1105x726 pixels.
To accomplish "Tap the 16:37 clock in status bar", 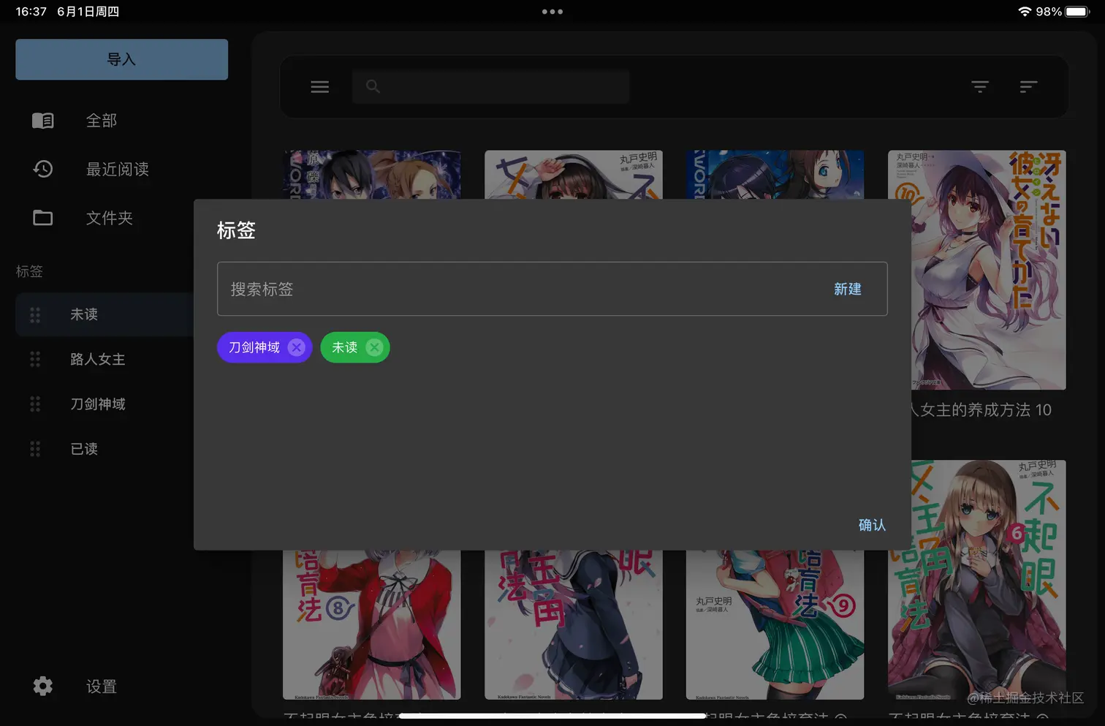I will [x=31, y=12].
